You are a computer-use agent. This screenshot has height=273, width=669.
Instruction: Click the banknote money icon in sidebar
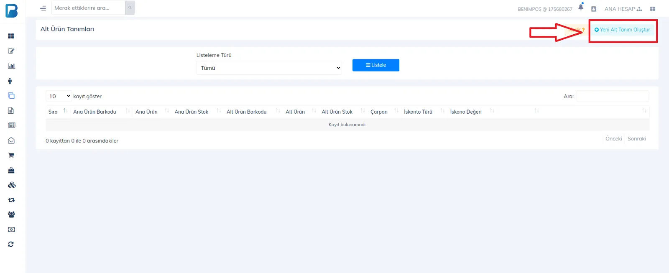[x=11, y=230]
